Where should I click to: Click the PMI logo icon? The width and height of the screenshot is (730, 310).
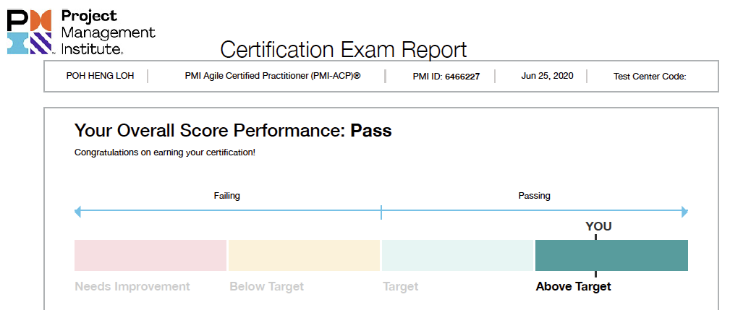pyautogui.click(x=29, y=33)
